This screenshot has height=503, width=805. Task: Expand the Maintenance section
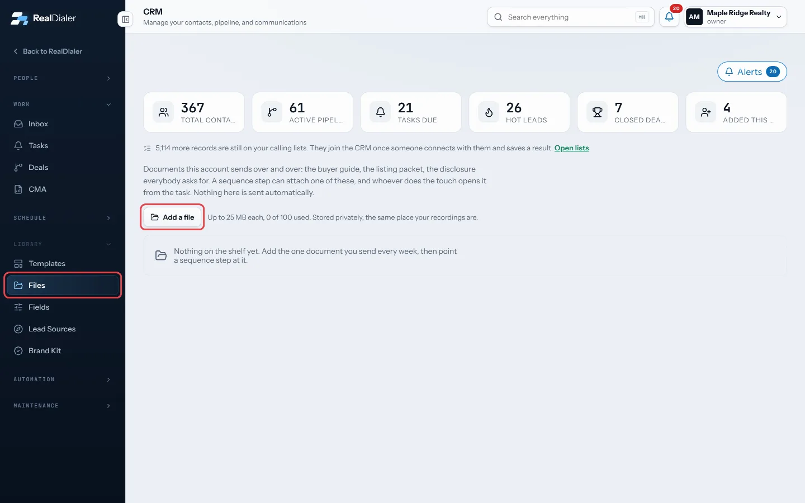[63, 406]
